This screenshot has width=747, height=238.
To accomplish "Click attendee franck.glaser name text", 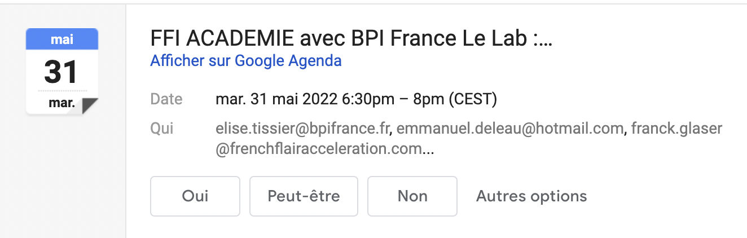I will 676,129.
